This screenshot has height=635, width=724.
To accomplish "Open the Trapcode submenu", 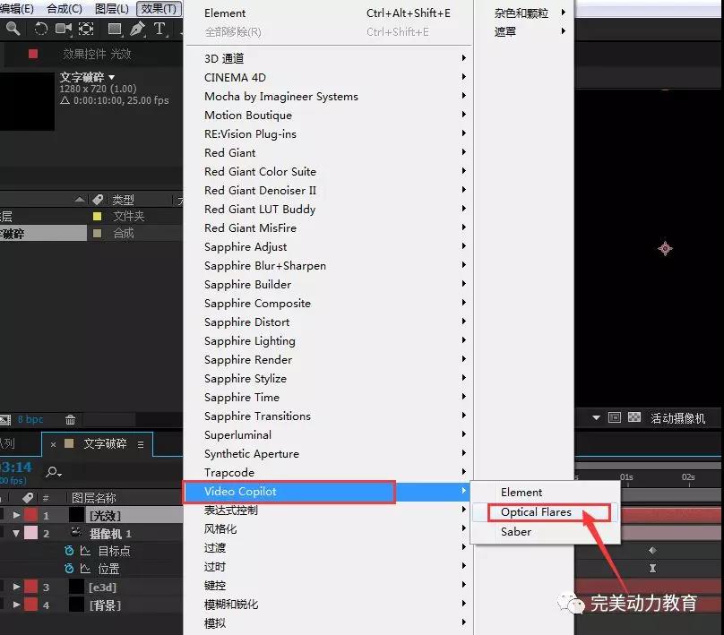I will pos(327,473).
